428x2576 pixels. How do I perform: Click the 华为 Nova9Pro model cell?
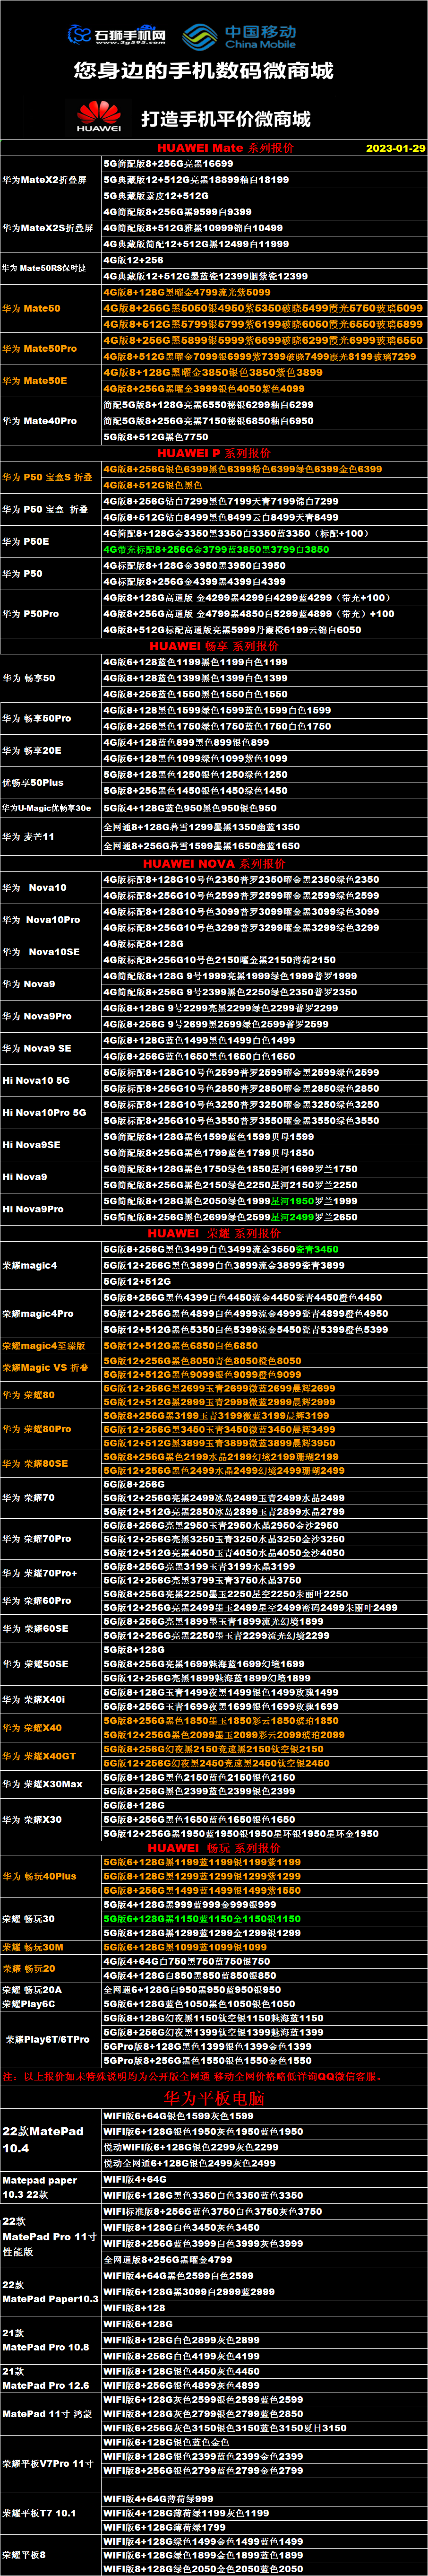pyautogui.click(x=50, y=1016)
